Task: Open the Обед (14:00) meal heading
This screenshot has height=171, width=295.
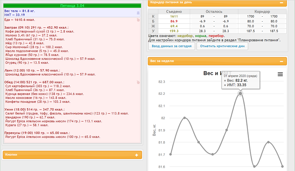Action: 34,82
